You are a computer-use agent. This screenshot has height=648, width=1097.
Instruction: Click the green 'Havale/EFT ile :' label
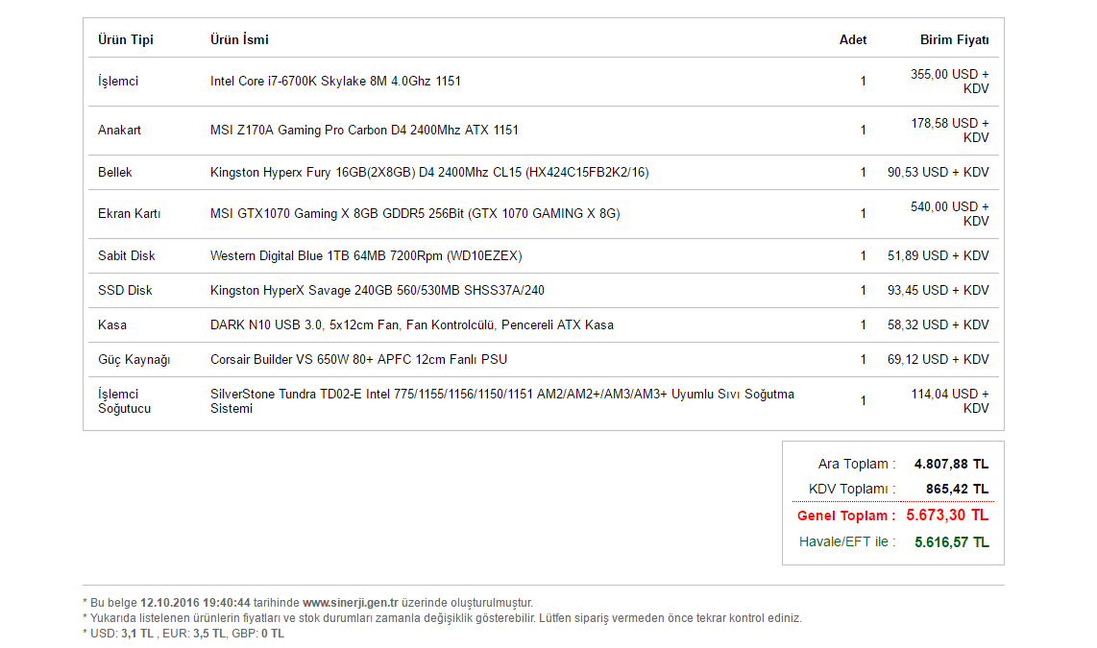(x=847, y=541)
